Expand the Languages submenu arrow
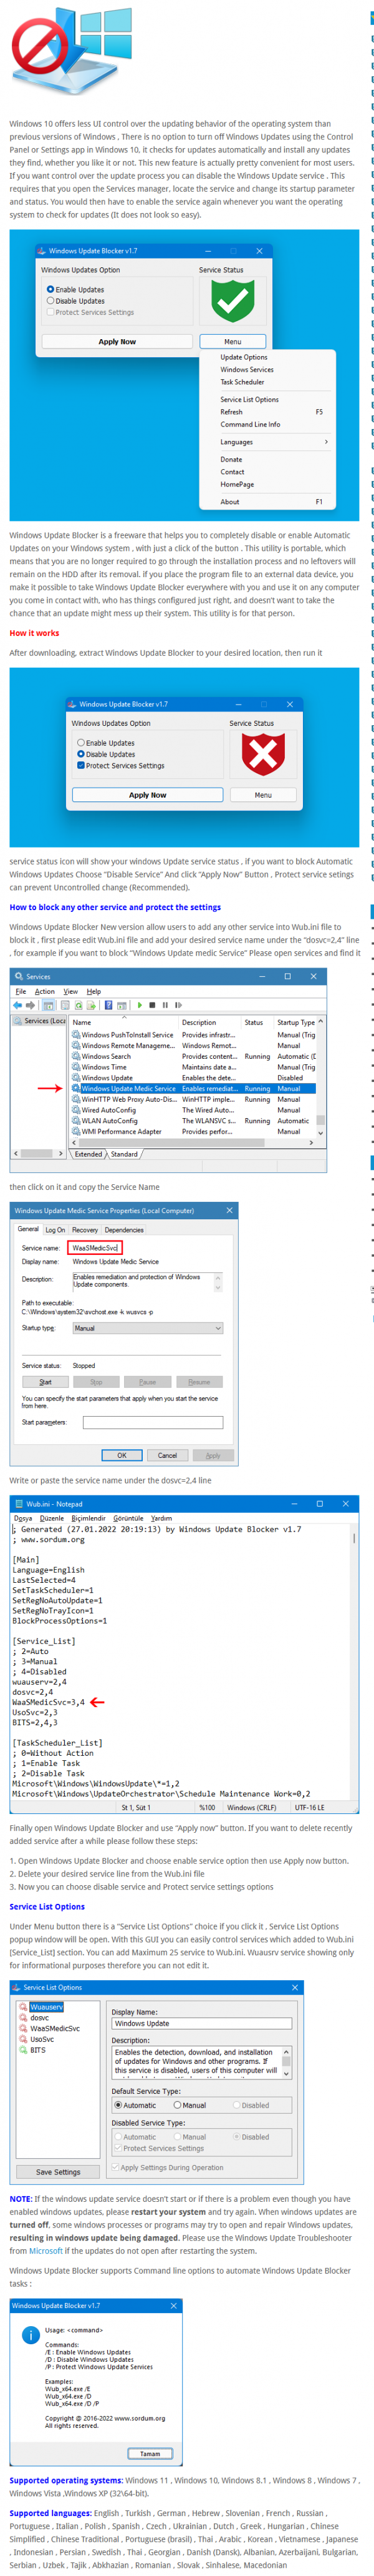This screenshot has height=2576, width=374. click(x=325, y=441)
